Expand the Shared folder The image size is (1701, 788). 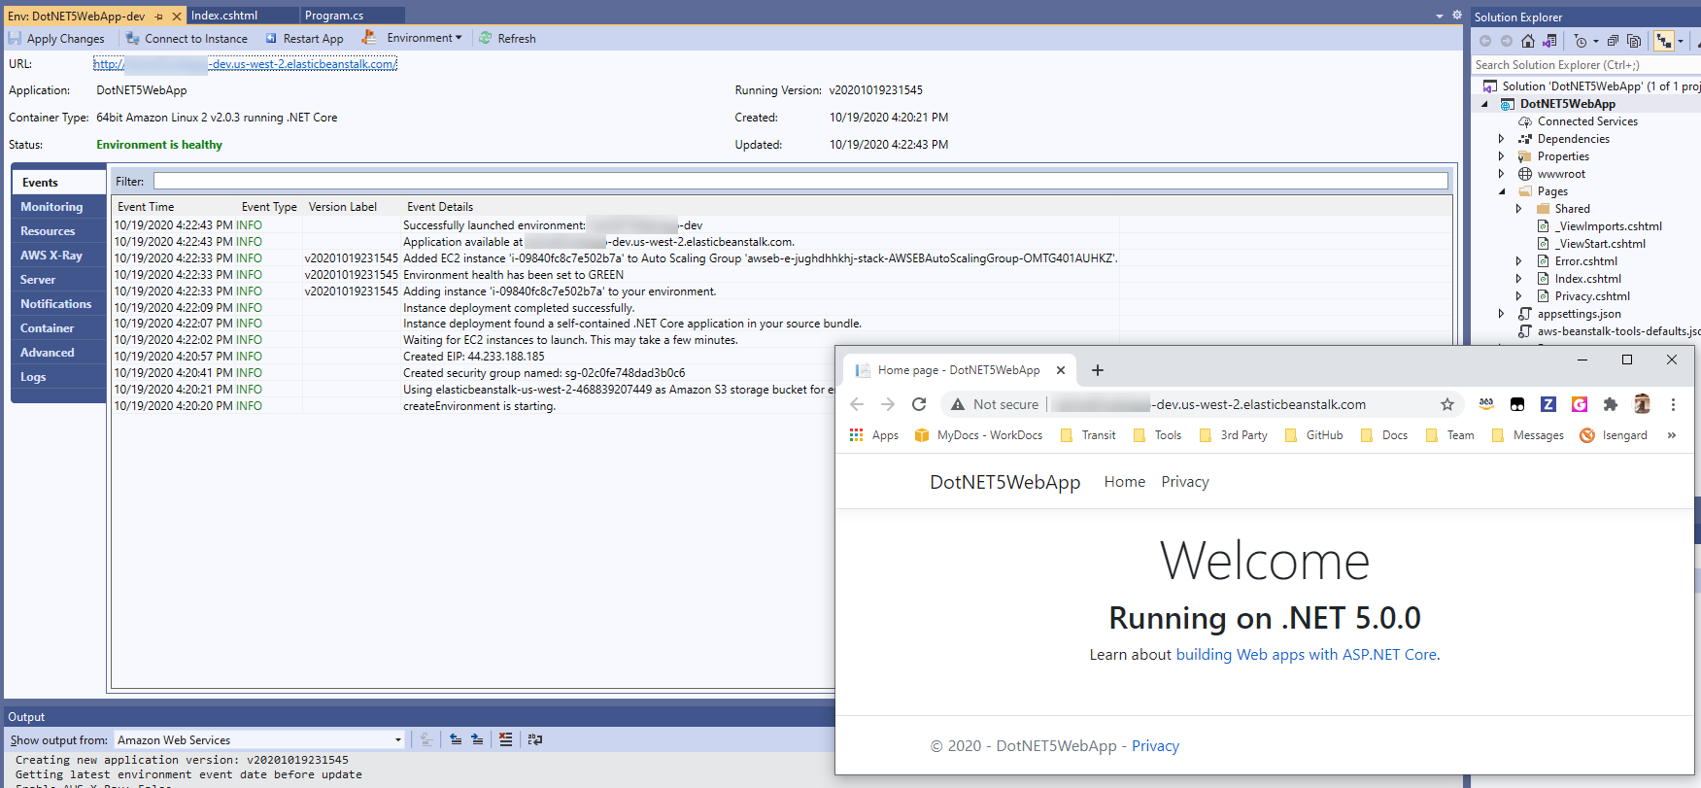[1518, 209]
